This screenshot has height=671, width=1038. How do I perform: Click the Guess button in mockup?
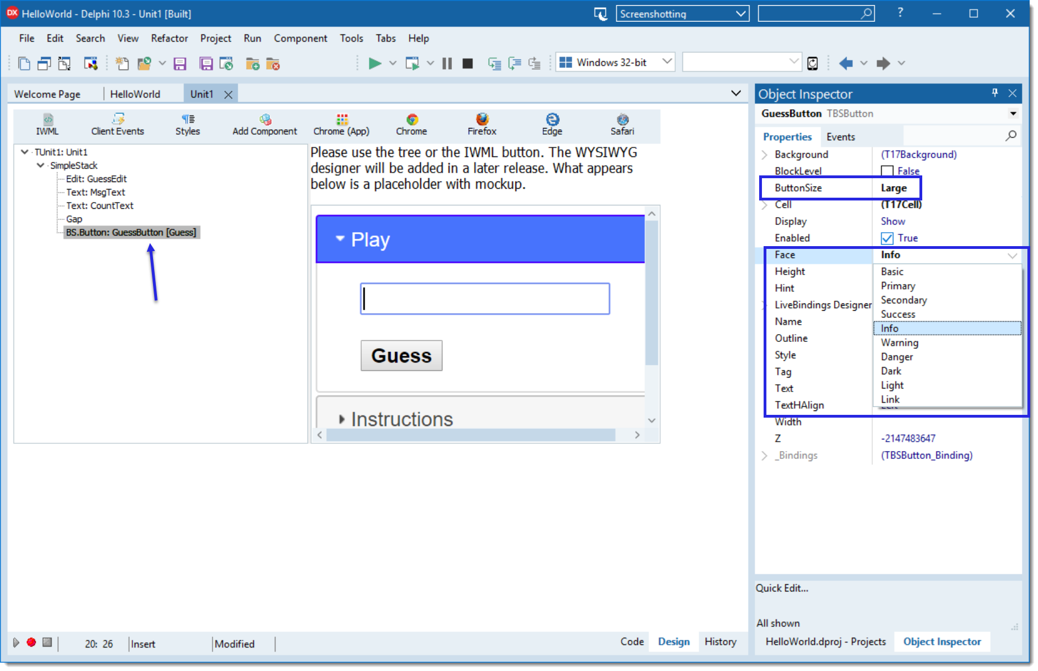(401, 356)
